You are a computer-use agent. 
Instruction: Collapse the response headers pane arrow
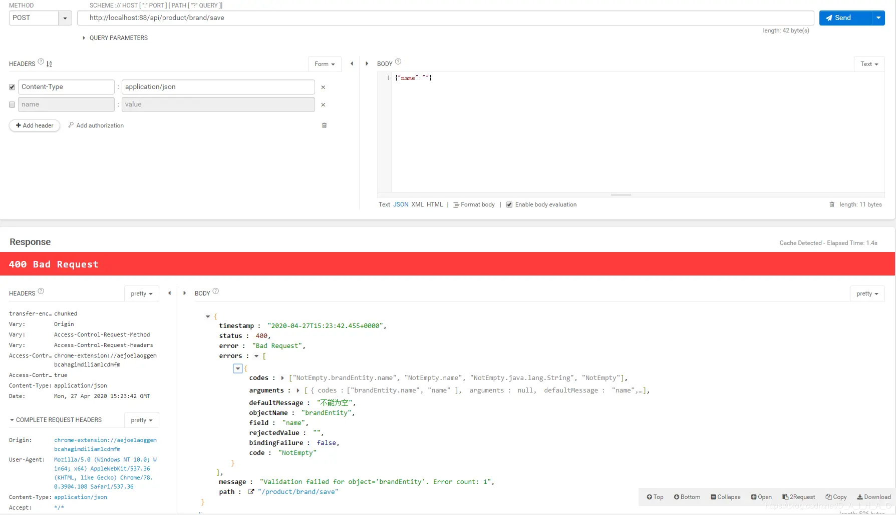pyautogui.click(x=169, y=293)
